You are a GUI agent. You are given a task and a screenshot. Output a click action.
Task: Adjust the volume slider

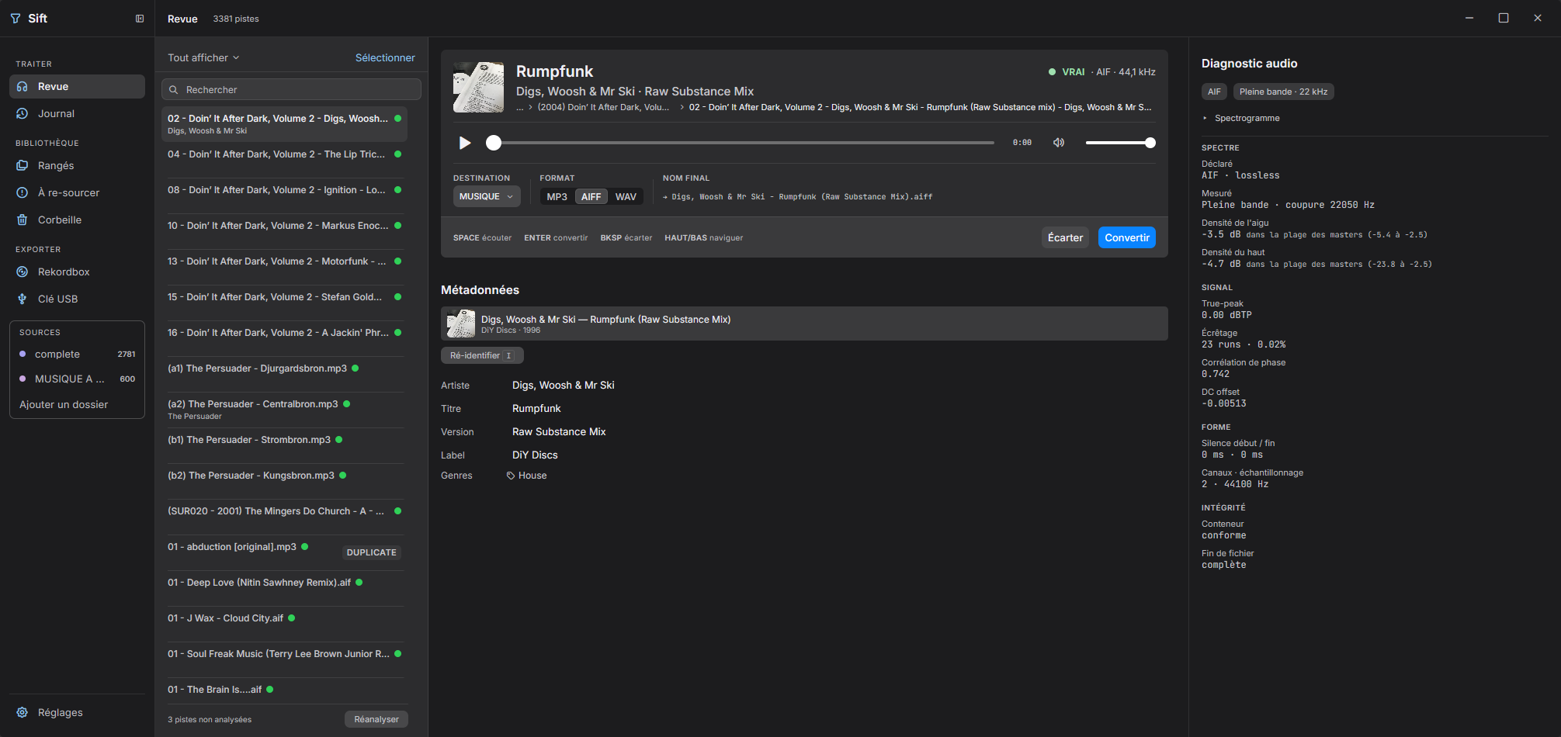point(1120,143)
